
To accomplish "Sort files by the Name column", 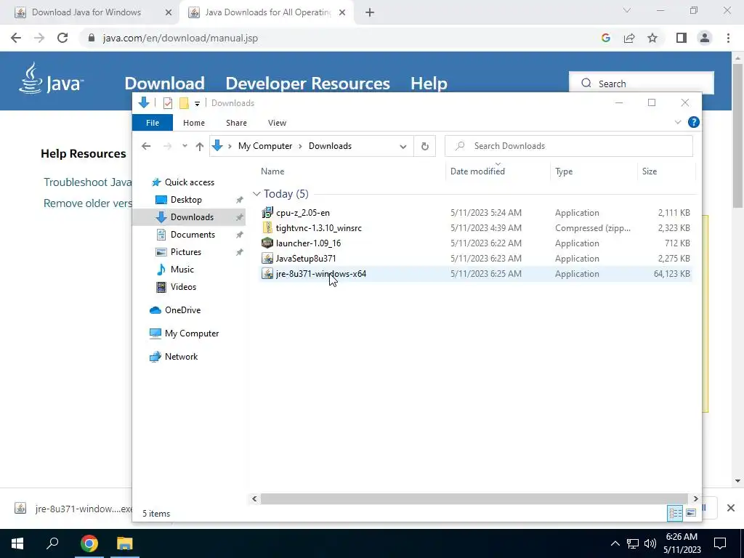I will [x=272, y=171].
